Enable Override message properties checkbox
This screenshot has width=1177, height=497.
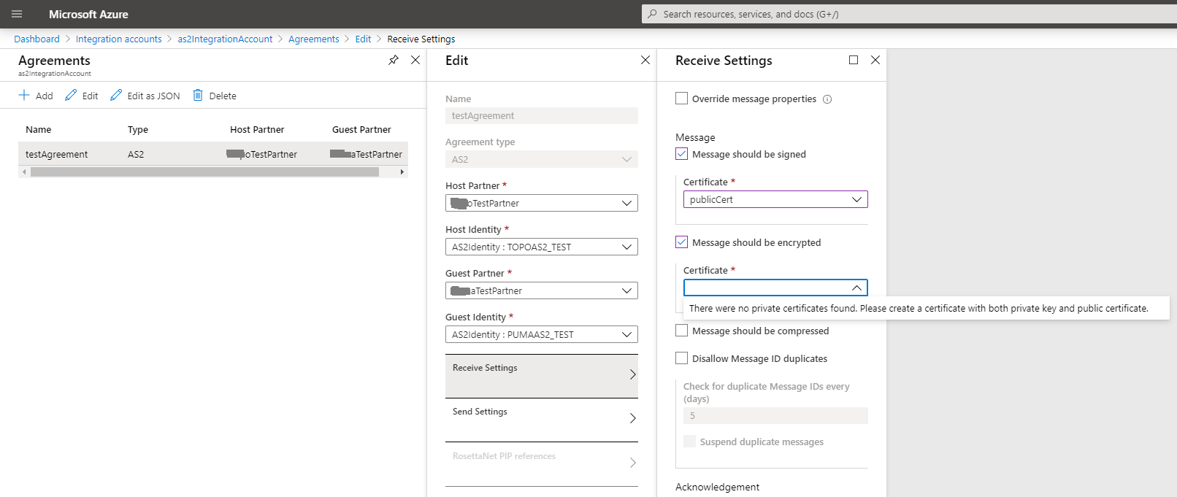pos(682,99)
